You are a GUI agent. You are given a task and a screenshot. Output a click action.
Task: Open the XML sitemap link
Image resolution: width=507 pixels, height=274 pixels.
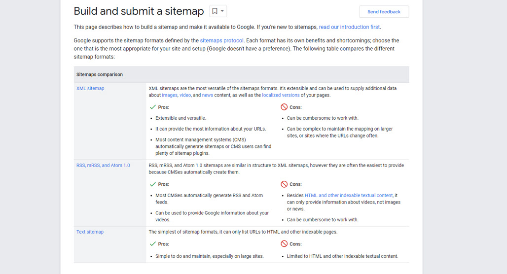90,89
